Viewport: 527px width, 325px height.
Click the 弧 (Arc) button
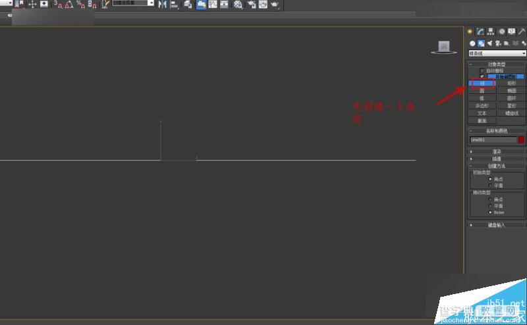tap(482, 99)
